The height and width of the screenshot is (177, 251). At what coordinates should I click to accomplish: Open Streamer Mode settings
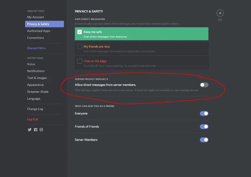pos(38,92)
